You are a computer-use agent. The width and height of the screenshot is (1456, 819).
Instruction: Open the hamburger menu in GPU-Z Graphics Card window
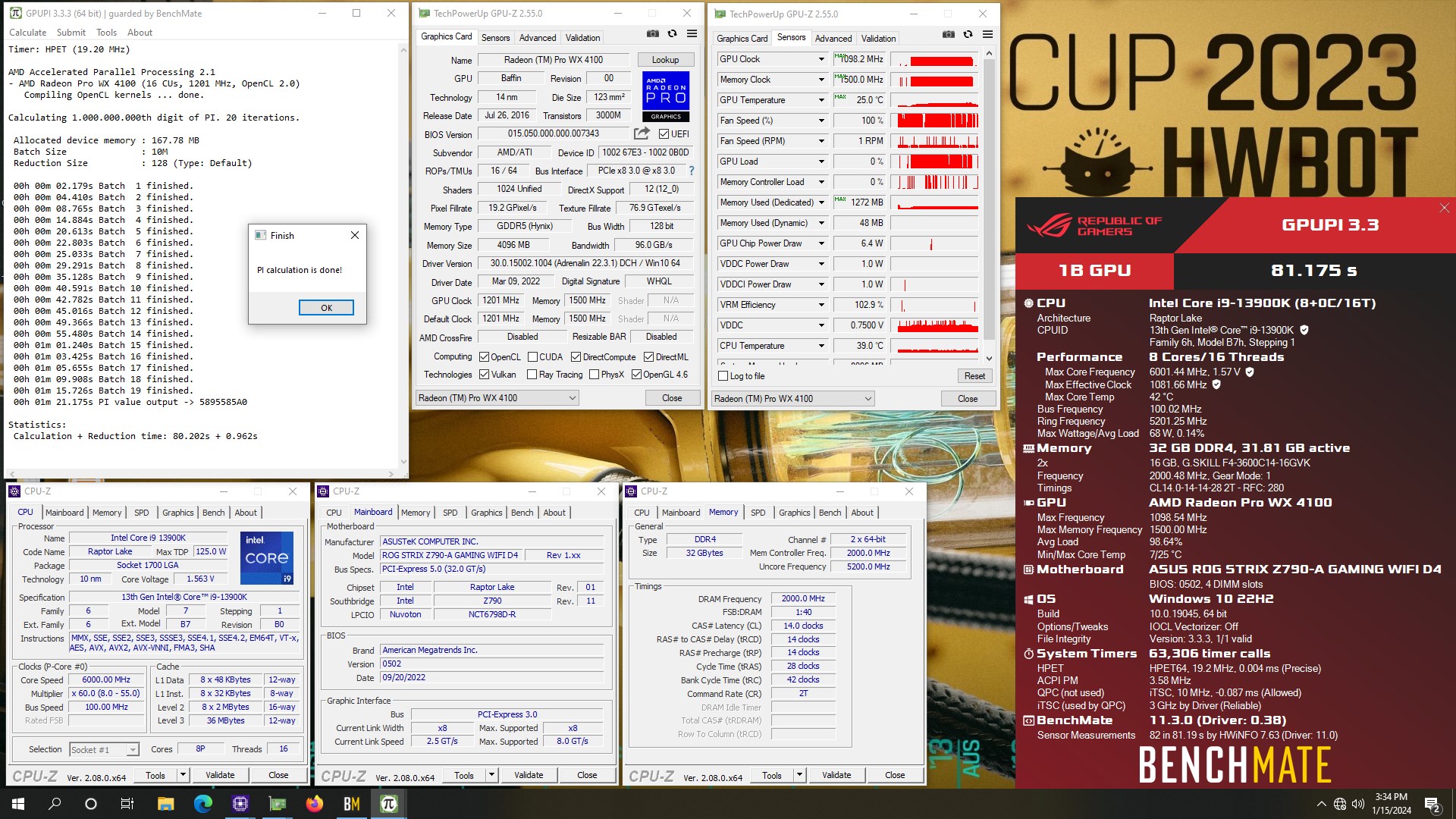pos(692,34)
